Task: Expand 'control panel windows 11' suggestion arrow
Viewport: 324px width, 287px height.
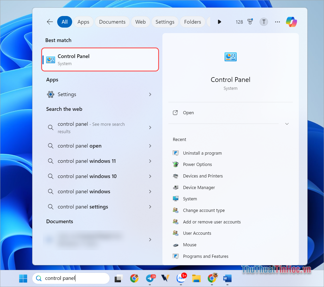Action: point(150,161)
